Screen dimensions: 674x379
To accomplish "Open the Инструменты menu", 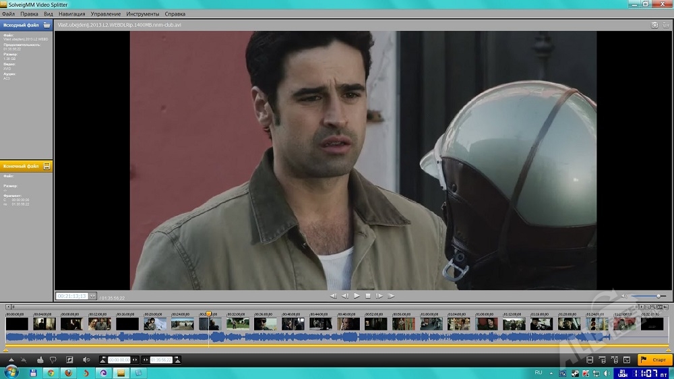I will point(142,13).
